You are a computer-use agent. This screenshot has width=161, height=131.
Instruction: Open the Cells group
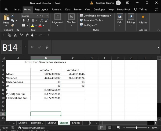[120, 20]
